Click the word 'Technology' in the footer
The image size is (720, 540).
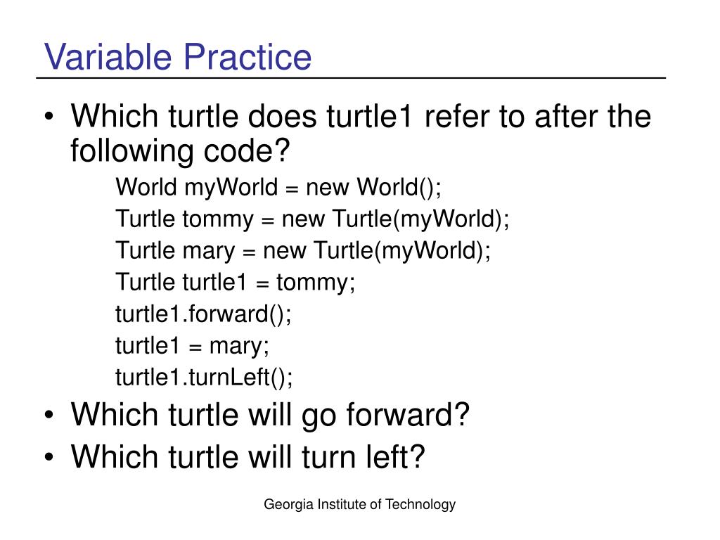420,505
